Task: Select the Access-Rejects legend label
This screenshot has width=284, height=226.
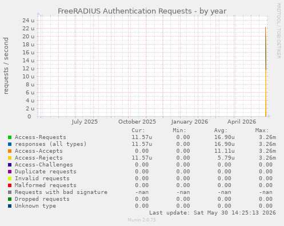Action: tap(39, 158)
